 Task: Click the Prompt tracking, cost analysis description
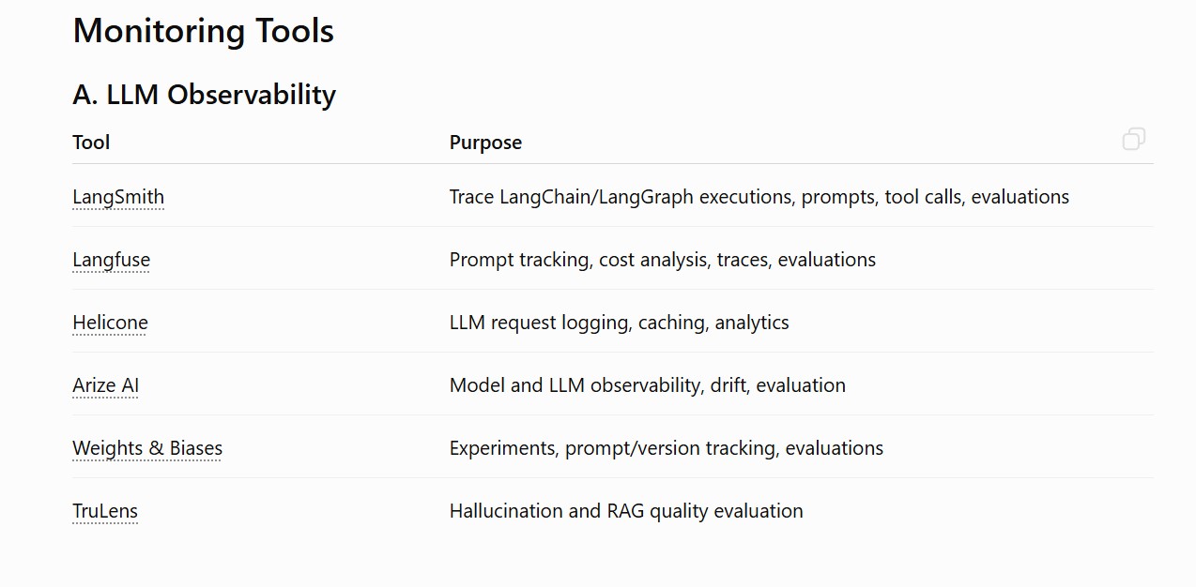pyautogui.click(x=663, y=260)
